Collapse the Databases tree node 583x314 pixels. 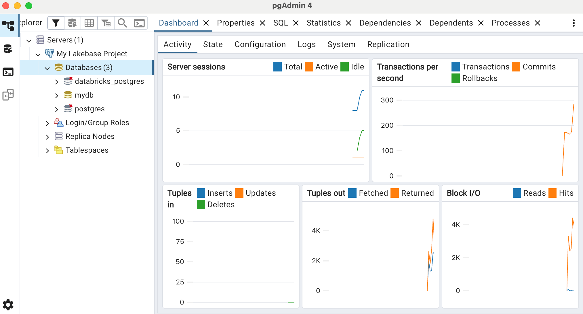47,68
